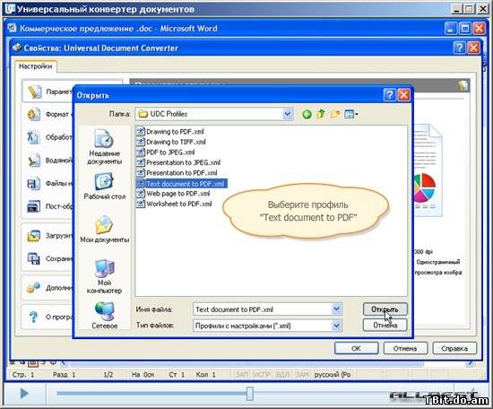The height and width of the screenshot is (409, 493).
Task: Open the Дополнительно sidebar item
Action: tap(48, 288)
